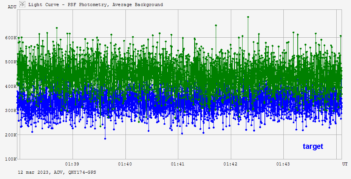The image size is (351, 179).
Task: Click the 200K y-axis value
Action: coord(11,135)
